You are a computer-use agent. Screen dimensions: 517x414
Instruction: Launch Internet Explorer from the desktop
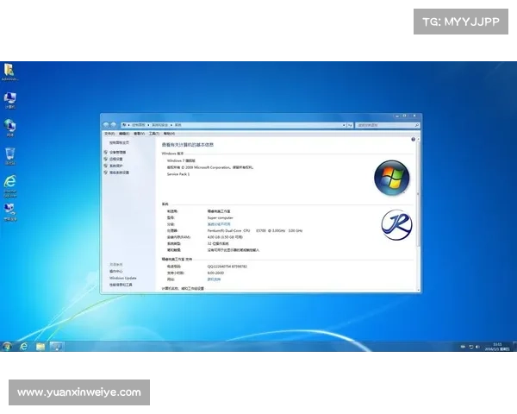pos(9,186)
